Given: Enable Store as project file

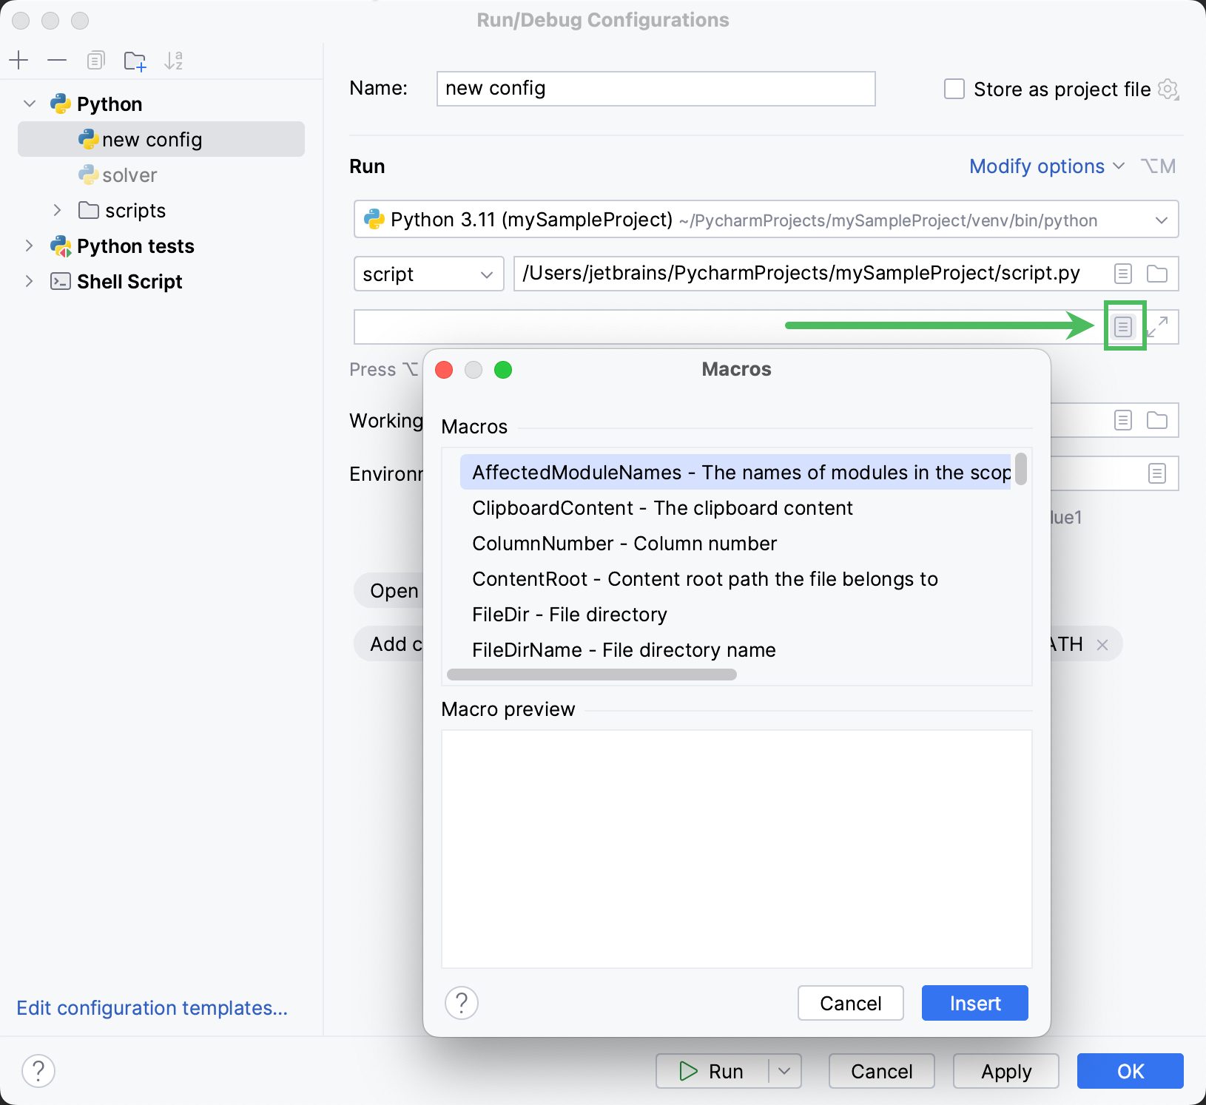Looking at the screenshot, I should 953,89.
